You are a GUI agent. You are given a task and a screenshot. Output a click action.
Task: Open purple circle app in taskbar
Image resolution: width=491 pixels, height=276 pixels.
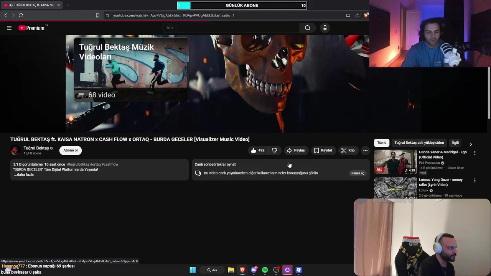tap(287, 270)
